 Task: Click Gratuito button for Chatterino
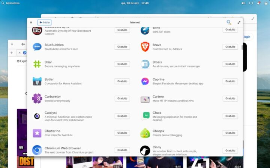pyautogui.click(x=122, y=133)
